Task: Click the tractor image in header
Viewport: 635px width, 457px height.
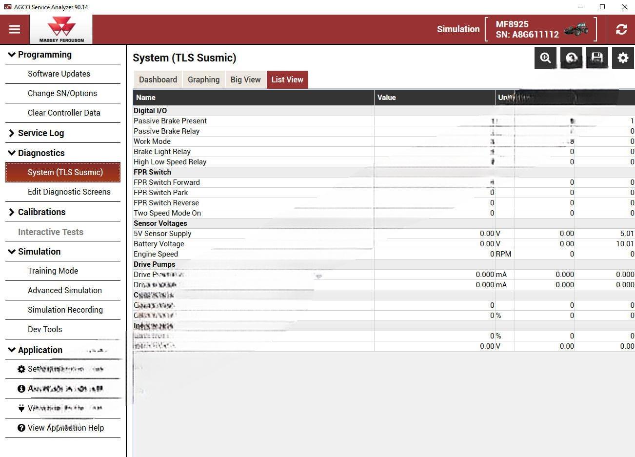Action: point(576,29)
